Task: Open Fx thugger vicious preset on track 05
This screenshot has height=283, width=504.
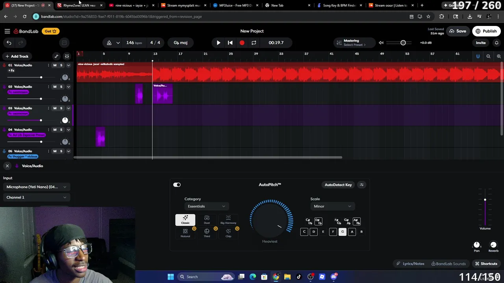Action: click(23, 156)
